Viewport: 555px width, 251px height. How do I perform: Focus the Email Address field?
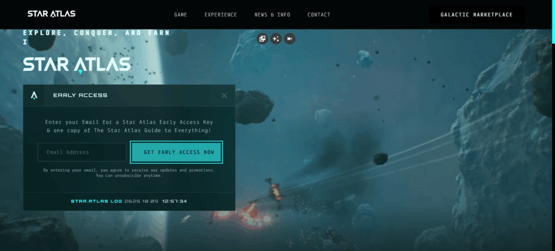pyautogui.click(x=82, y=153)
